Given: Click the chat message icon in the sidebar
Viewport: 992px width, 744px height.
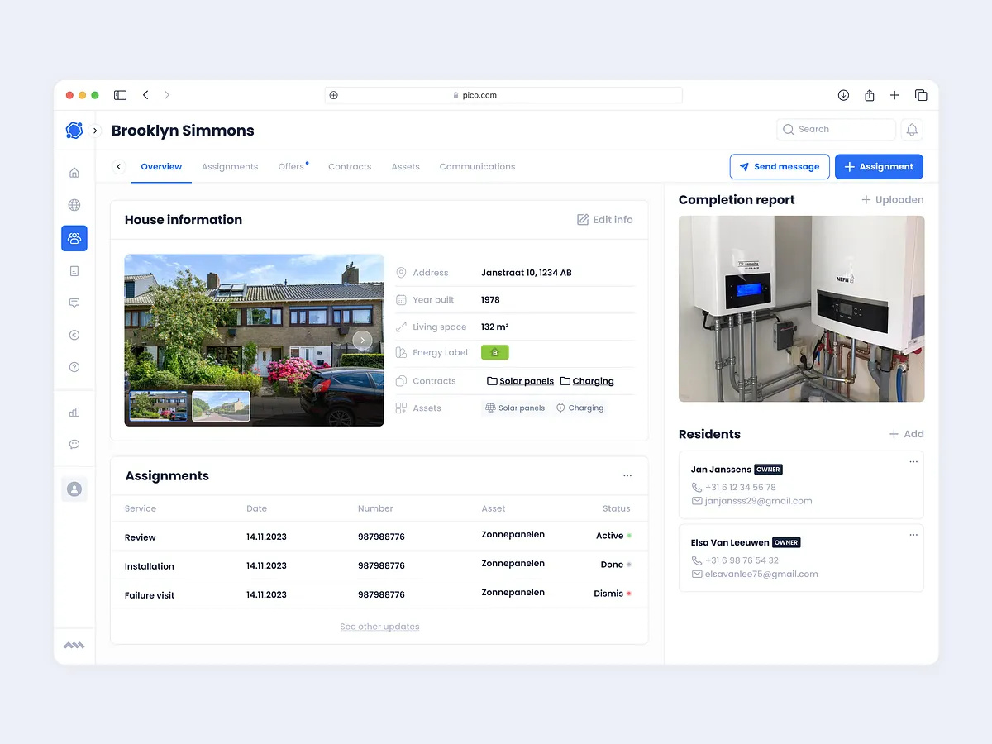Looking at the screenshot, I should 74,303.
